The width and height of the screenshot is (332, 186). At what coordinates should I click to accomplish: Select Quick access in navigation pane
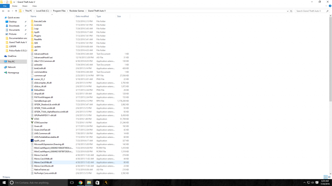14,18
